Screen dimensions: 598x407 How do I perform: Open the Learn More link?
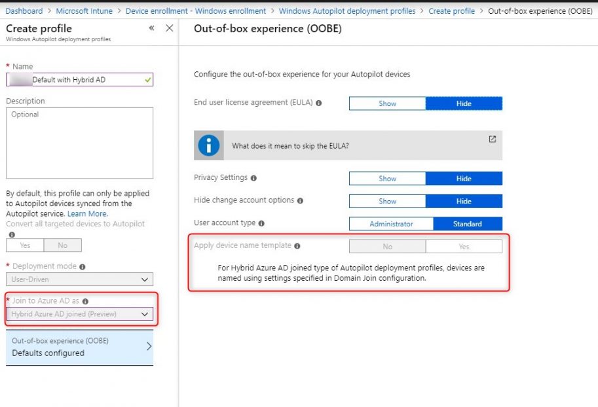[x=87, y=213]
